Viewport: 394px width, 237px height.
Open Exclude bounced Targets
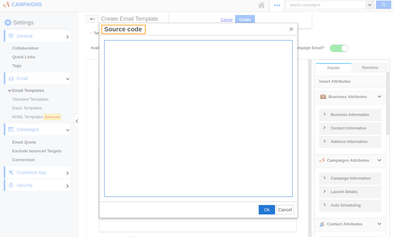(37, 151)
